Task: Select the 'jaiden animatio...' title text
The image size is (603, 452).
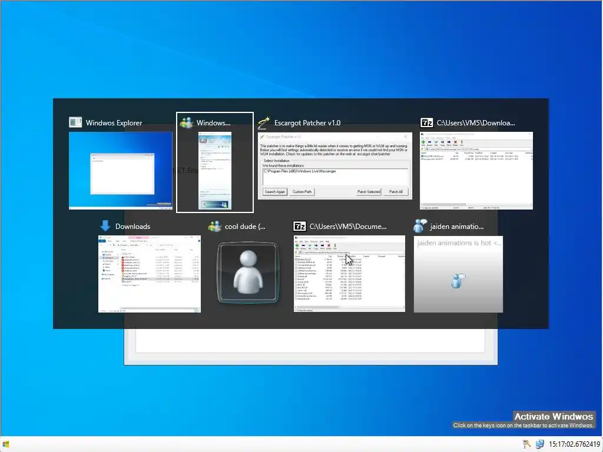Action: [x=457, y=227]
